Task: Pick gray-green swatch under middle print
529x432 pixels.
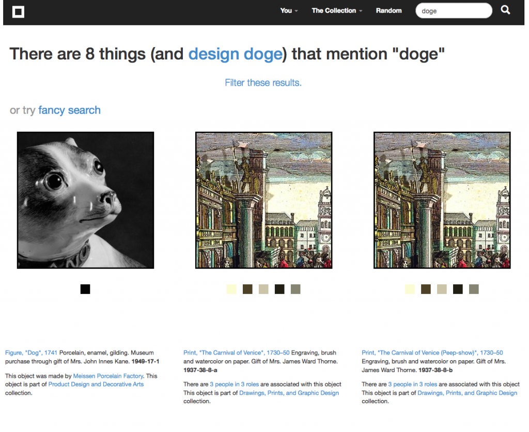Action: [x=295, y=289]
